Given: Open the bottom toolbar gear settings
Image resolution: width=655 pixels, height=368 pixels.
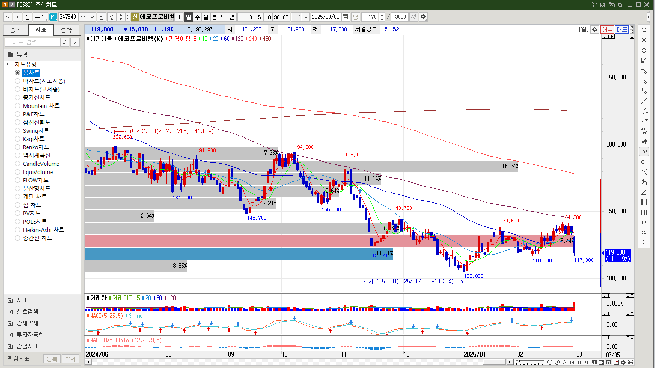Looking at the screenshot, I should click(x=623, y=362).
